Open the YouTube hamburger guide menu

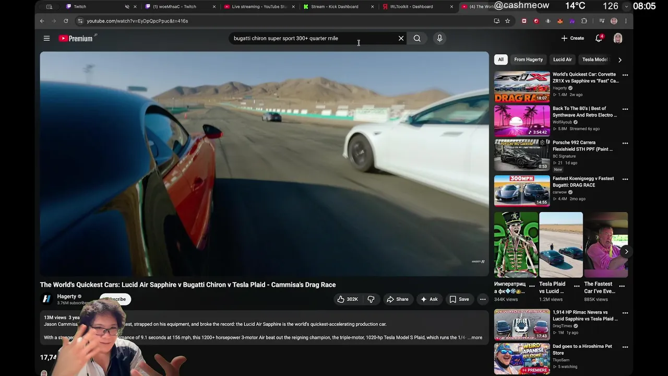coord(46,38)
